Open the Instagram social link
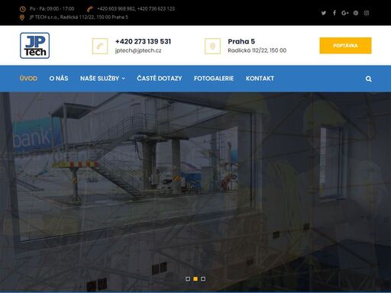391x293 pixels. (x=367, y=13)
